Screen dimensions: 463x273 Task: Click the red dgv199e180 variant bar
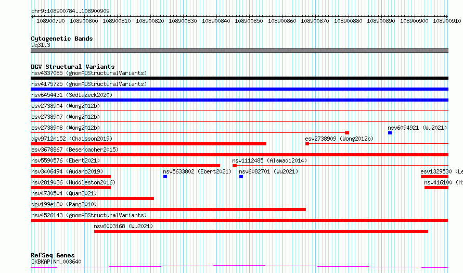169,209
